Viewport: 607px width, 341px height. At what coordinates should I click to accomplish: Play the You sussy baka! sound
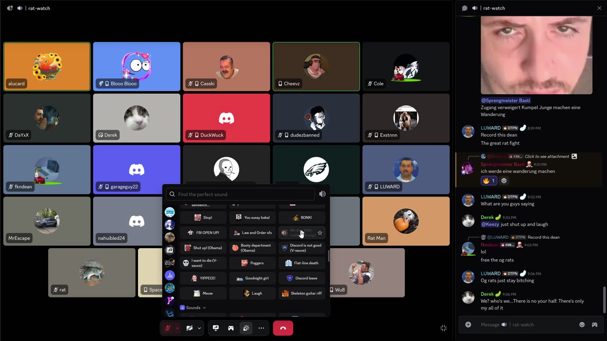(x=252, y=217)
